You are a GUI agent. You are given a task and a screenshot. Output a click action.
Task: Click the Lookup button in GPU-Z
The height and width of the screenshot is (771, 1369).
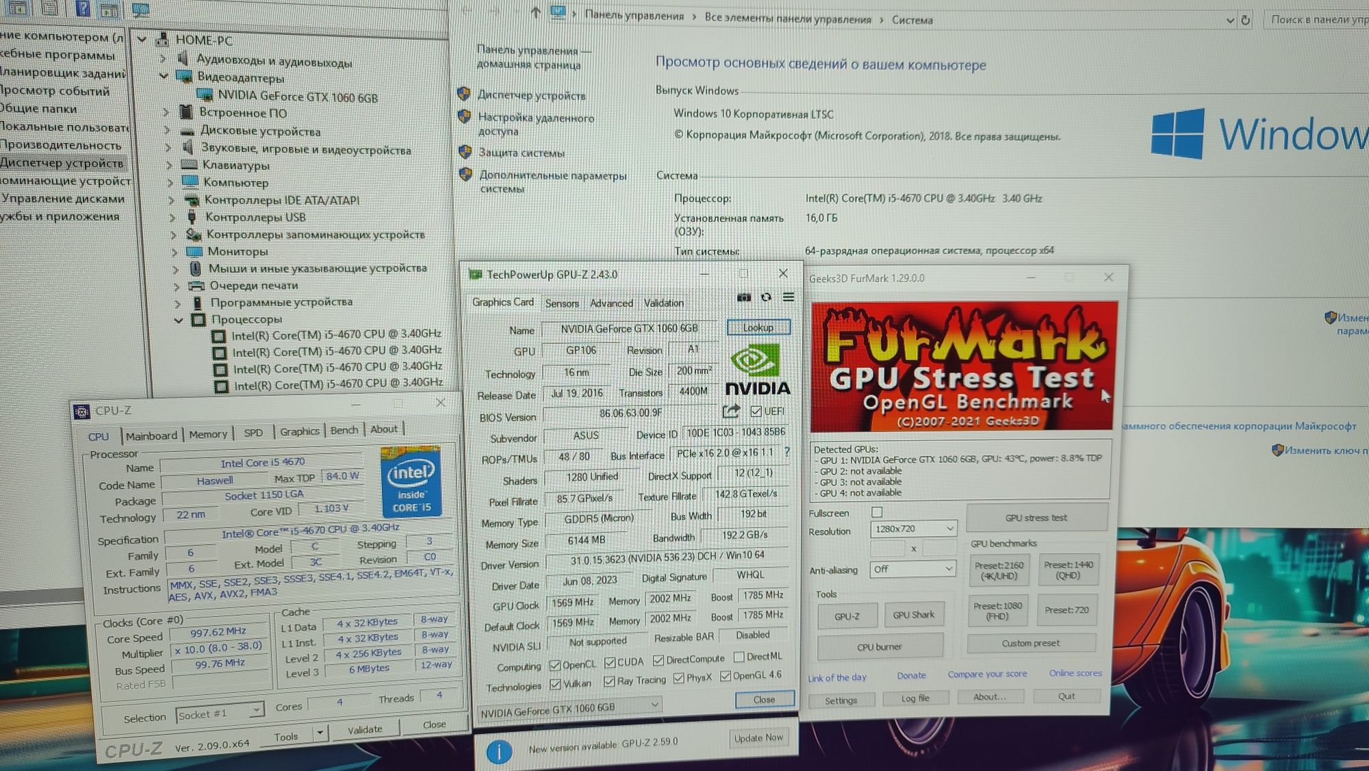click(x=758, y=327)
